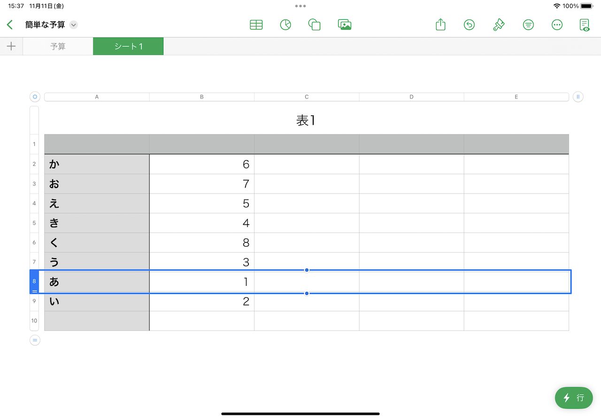This screenshot has height=419, width=601.
Task: Tap the top selection handle of row 8
Action: [307, 270]
